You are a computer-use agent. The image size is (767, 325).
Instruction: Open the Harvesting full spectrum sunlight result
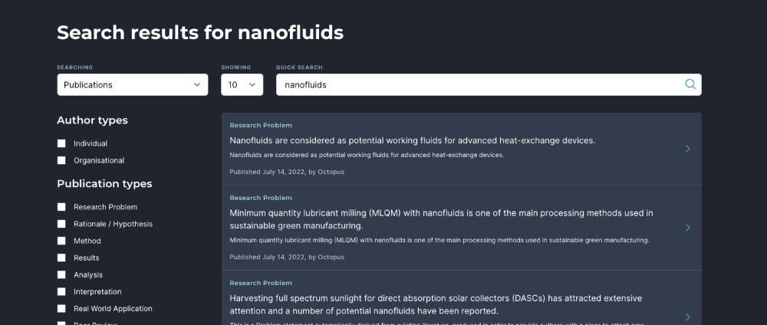[x=461, y=298]
